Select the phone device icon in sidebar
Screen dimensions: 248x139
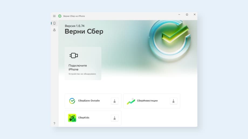point(54,23)
